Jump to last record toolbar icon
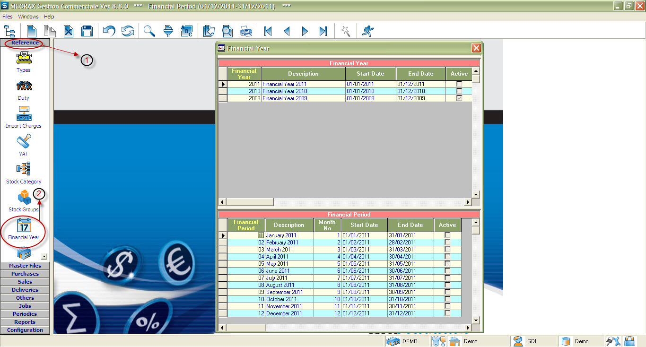The height and width of the screenshot is (347, 646). click(323, 31)
